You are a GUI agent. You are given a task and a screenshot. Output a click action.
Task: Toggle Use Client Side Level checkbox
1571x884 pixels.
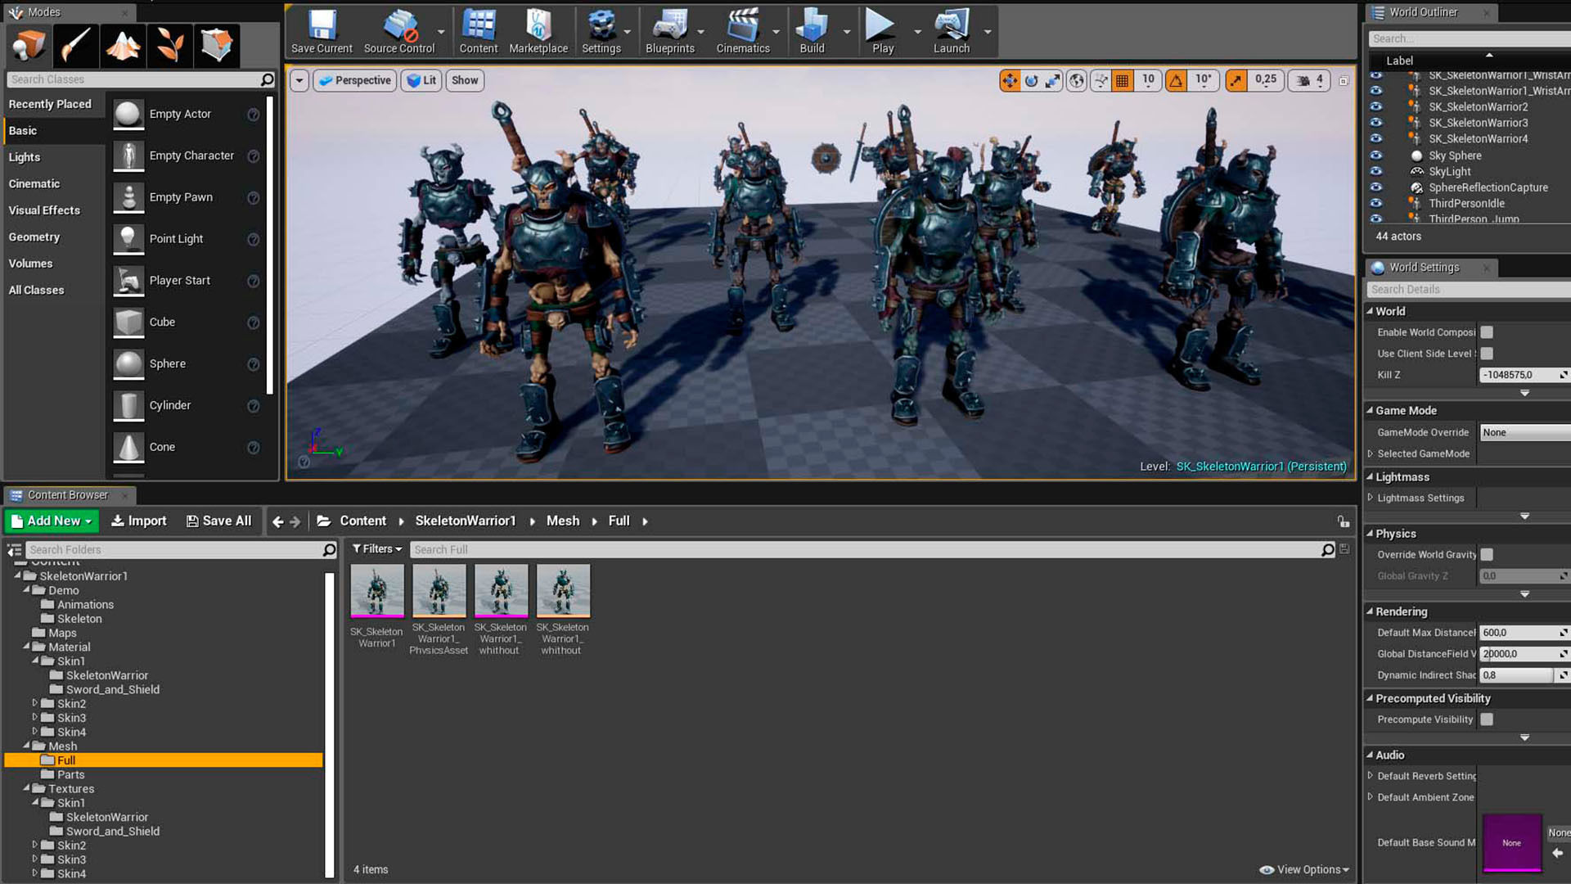[x=1487, y=354]
